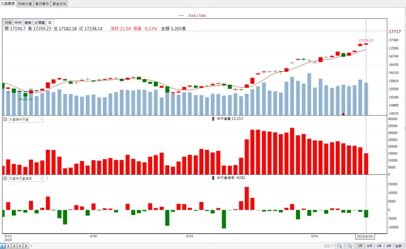The image size is (406, 249).
Task: Go to chart page 5
Action: tap(26, 246)
